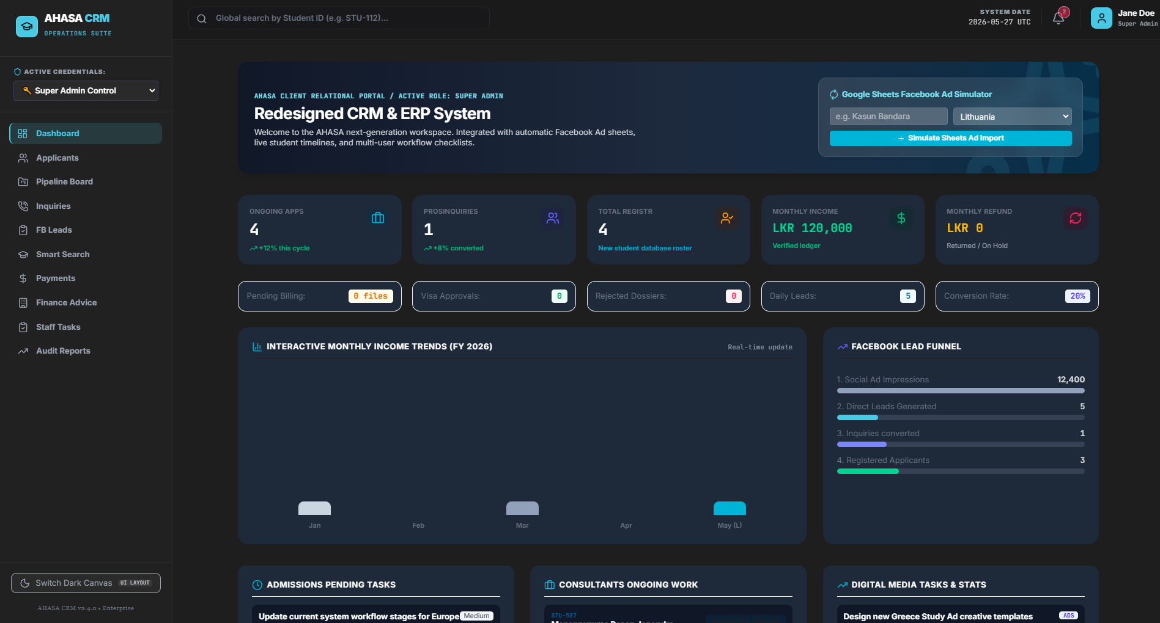
Task: Open Dashboard in the sidebar
Action: [x=86, y=133]
